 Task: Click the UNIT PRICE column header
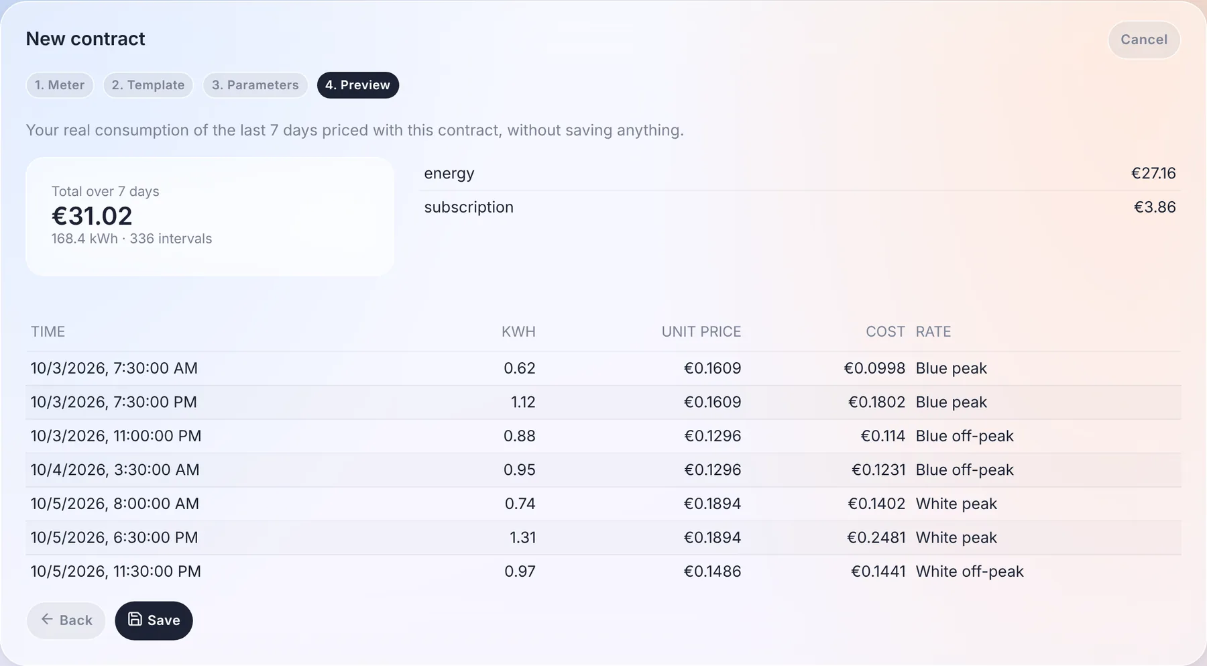tap(701, 332)
